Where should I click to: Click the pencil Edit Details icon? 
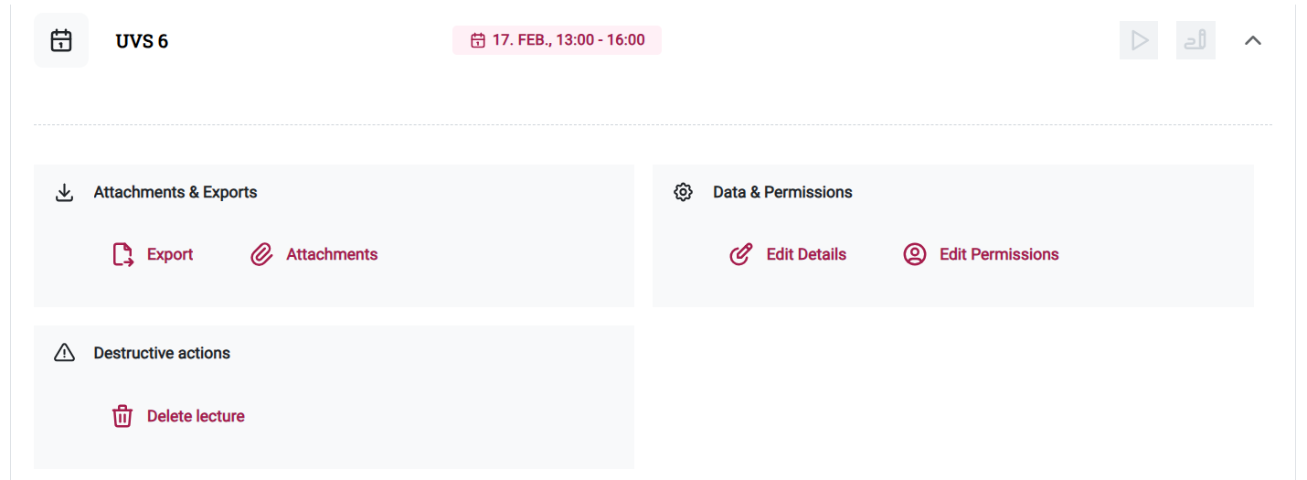coord(741,254)
